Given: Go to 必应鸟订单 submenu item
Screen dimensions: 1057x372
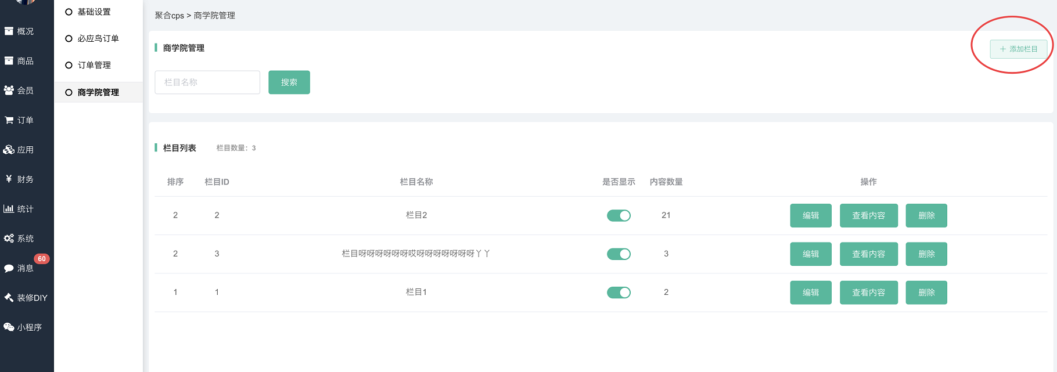Looking at the screenshot, I should (x=98, y=38).
